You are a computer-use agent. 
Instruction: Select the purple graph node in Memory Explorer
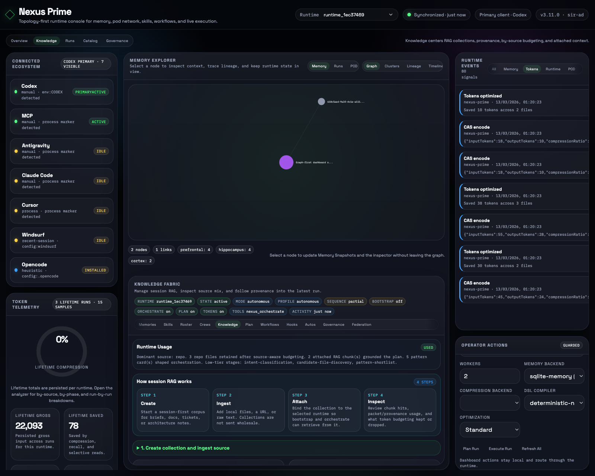point(286,162)
